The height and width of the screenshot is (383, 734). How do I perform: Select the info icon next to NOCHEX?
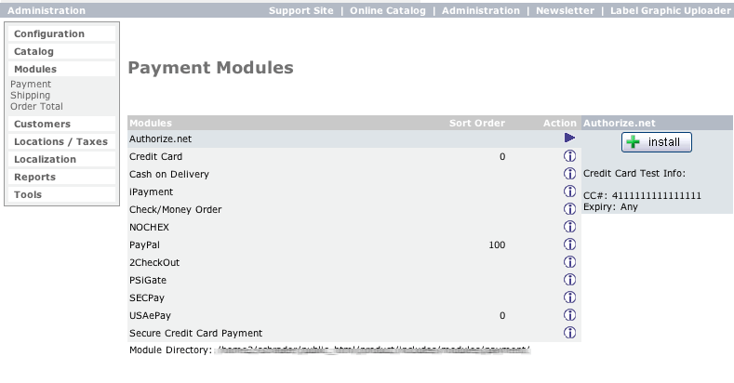coord(570,227)
